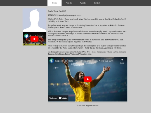Select the Contact navigation item
Viewport: 151px width, 113px height.
[x=97, y=3]
